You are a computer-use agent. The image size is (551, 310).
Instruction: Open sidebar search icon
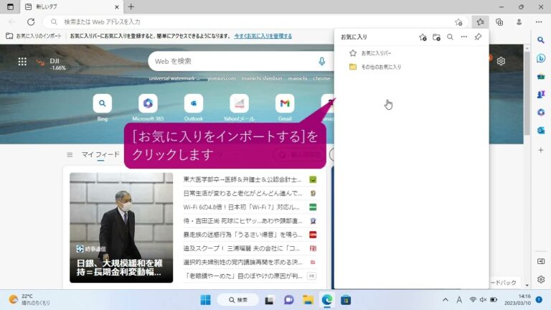pos(541,39)
